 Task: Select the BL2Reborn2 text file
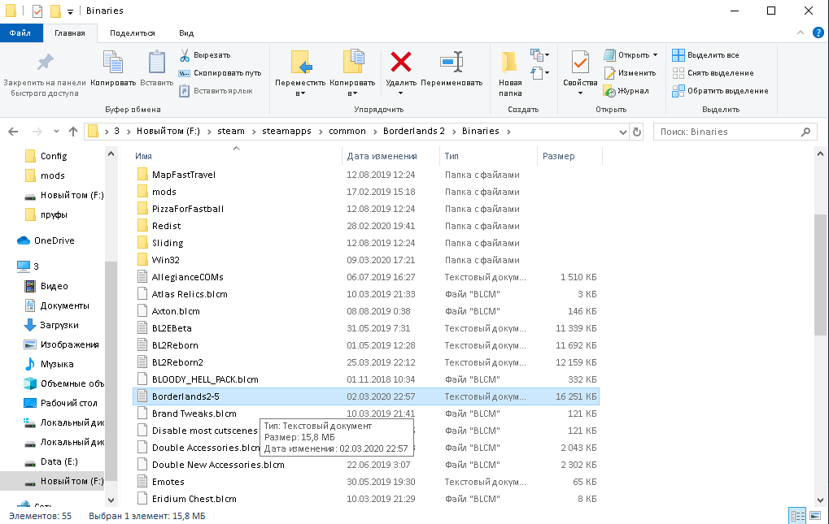pyautogui.click(x=366, y=362)
